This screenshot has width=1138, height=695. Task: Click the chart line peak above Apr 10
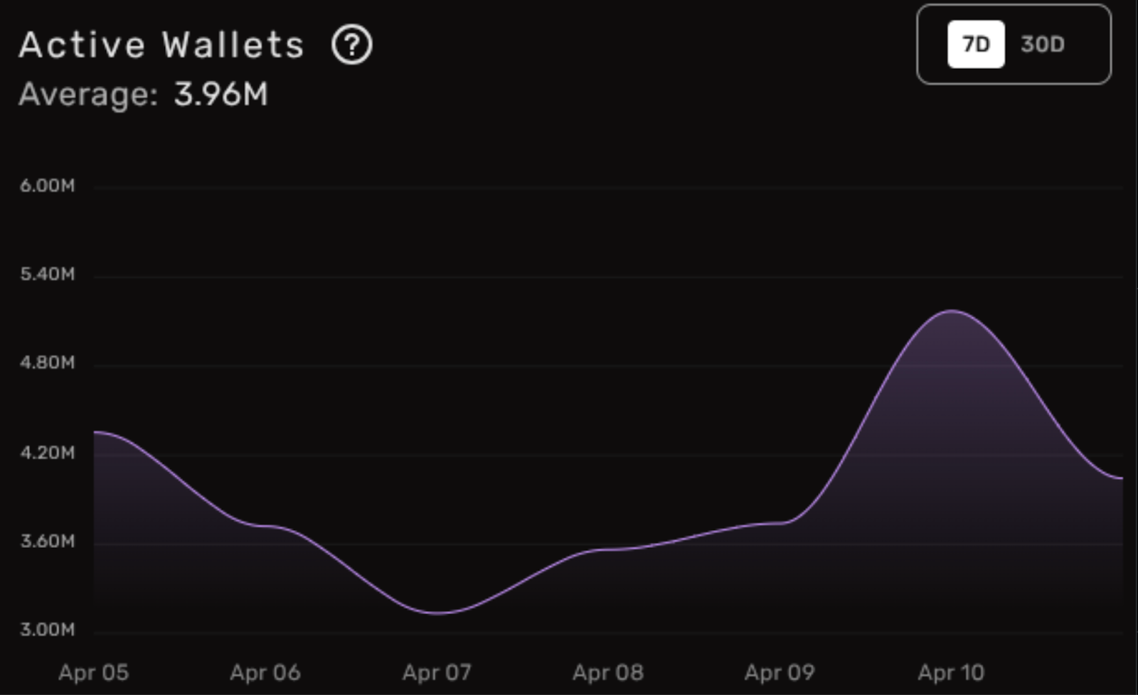coord(952,311)
